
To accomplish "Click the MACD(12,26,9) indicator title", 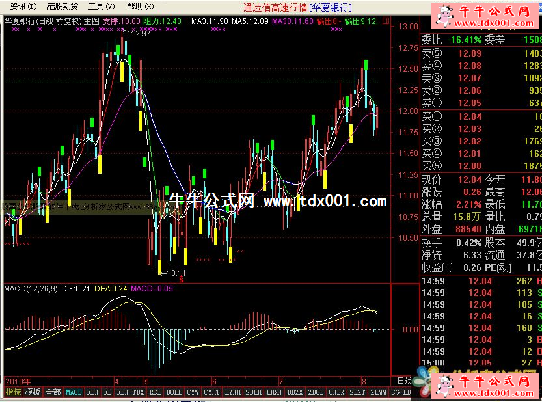I will [31, 289].
